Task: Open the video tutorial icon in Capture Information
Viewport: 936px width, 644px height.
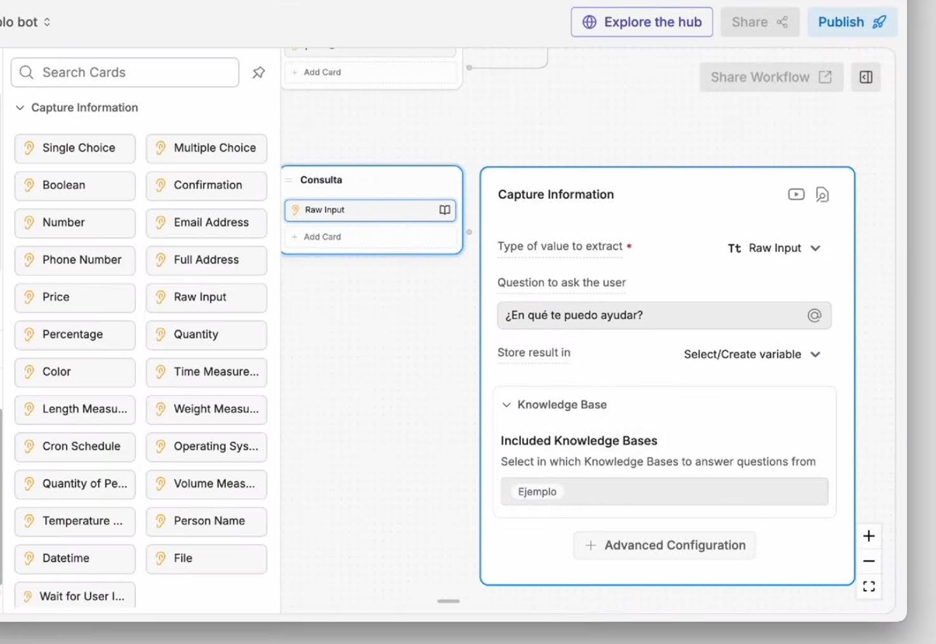Action: (x=796, y=194)
